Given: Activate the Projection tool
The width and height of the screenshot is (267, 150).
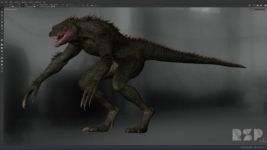Looking at the screenshot, I should coord(2,16).
